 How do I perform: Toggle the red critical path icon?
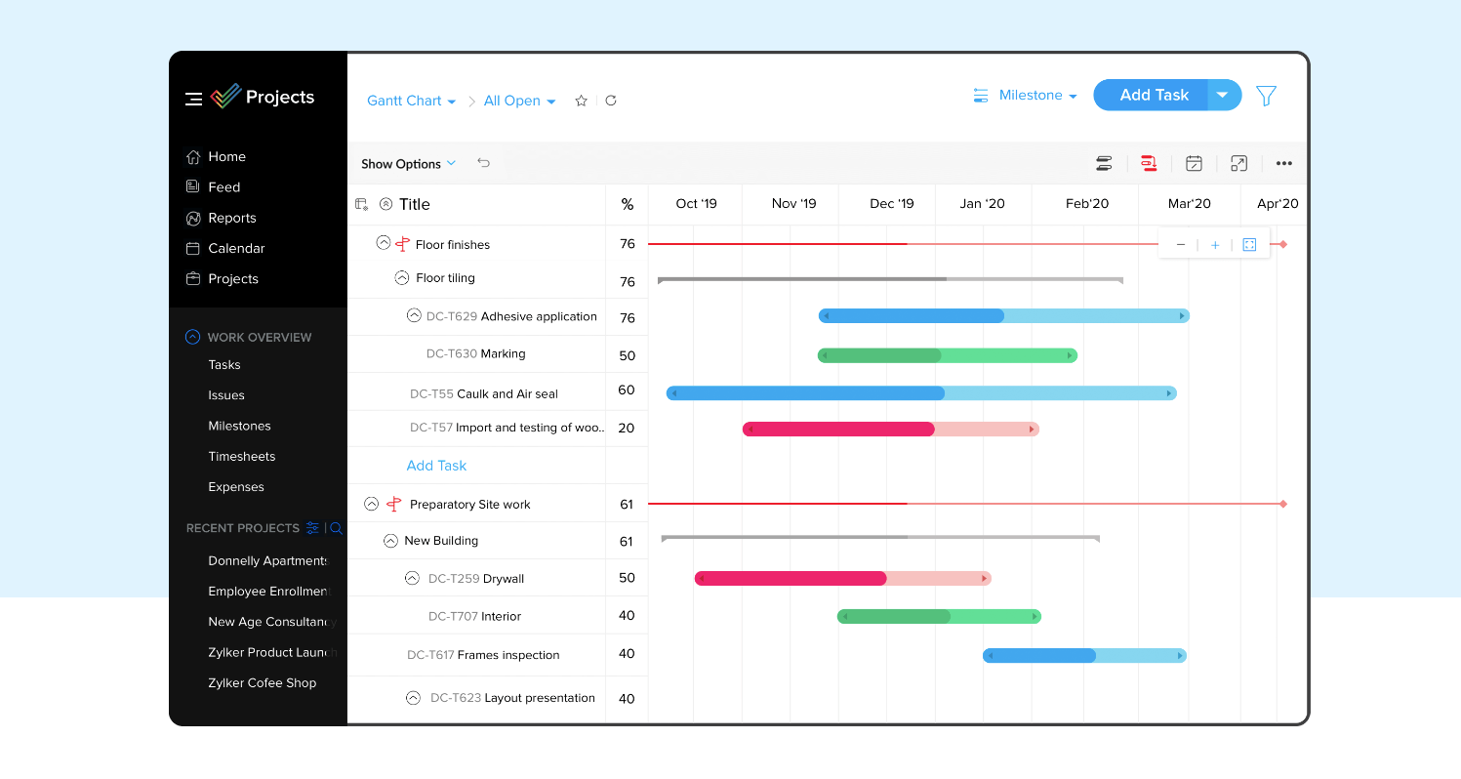click(1149, 163)
